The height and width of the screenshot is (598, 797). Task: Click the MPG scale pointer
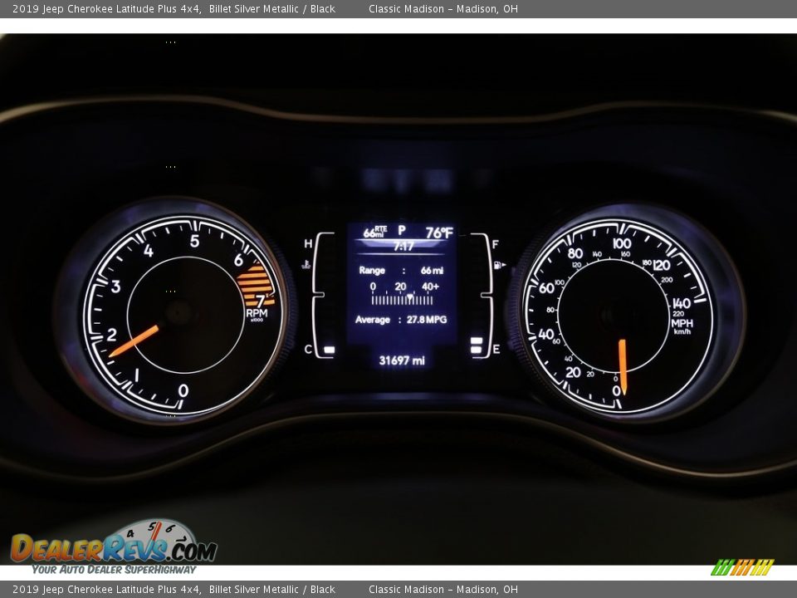408,297
